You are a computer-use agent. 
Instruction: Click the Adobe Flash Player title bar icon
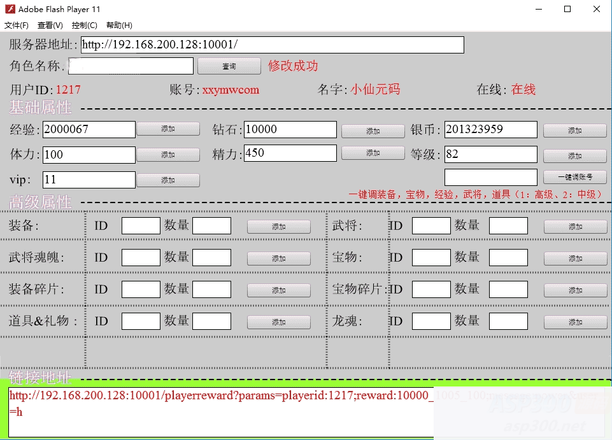pos(10,9)
